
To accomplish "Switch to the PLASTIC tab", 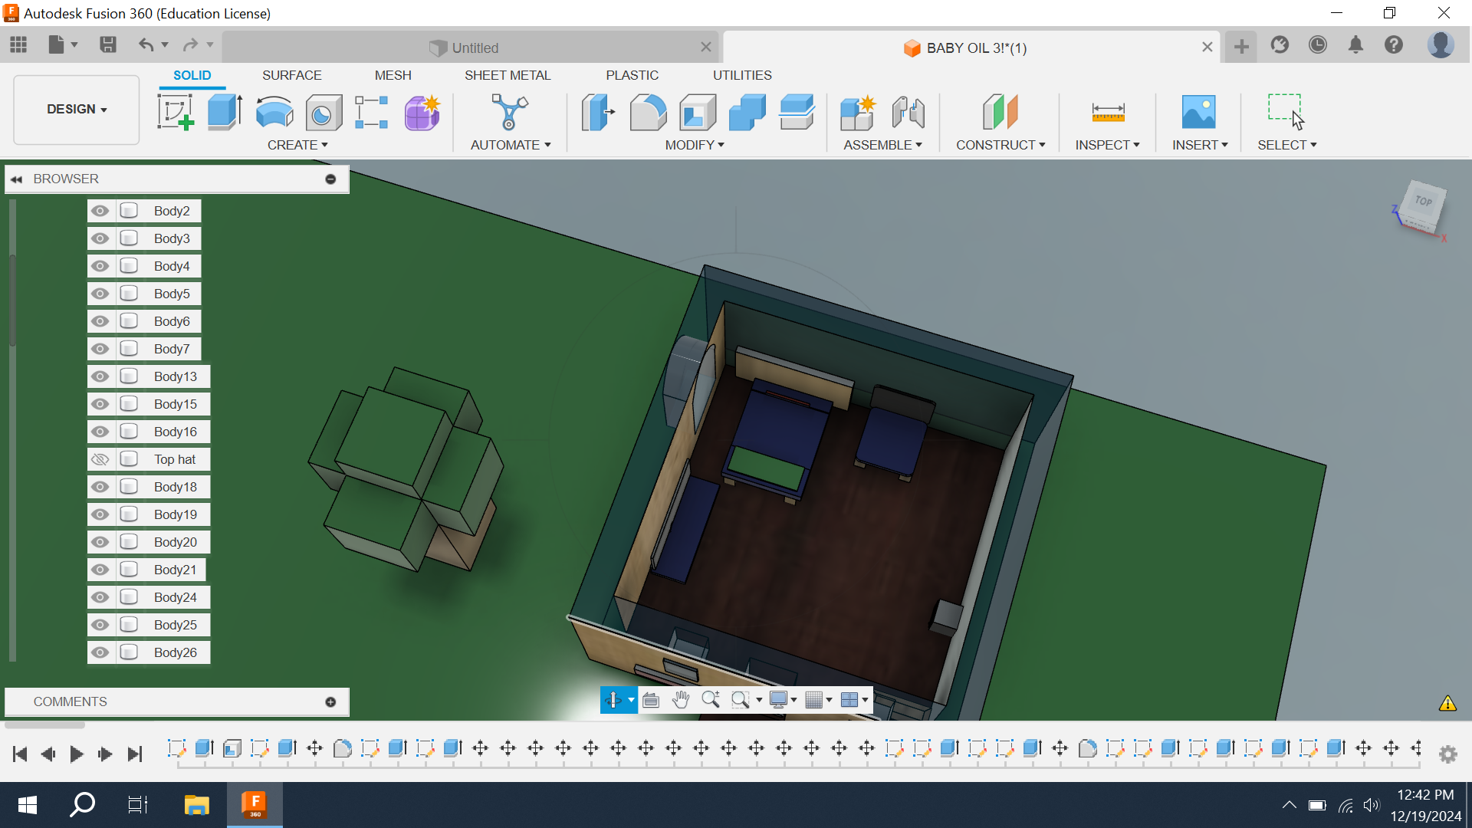I will point(632,75).
